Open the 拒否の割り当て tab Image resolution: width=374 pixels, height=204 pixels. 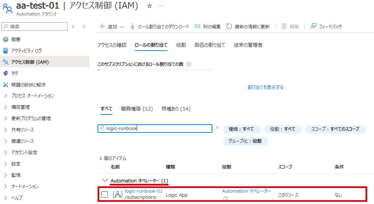coord(210,45)
